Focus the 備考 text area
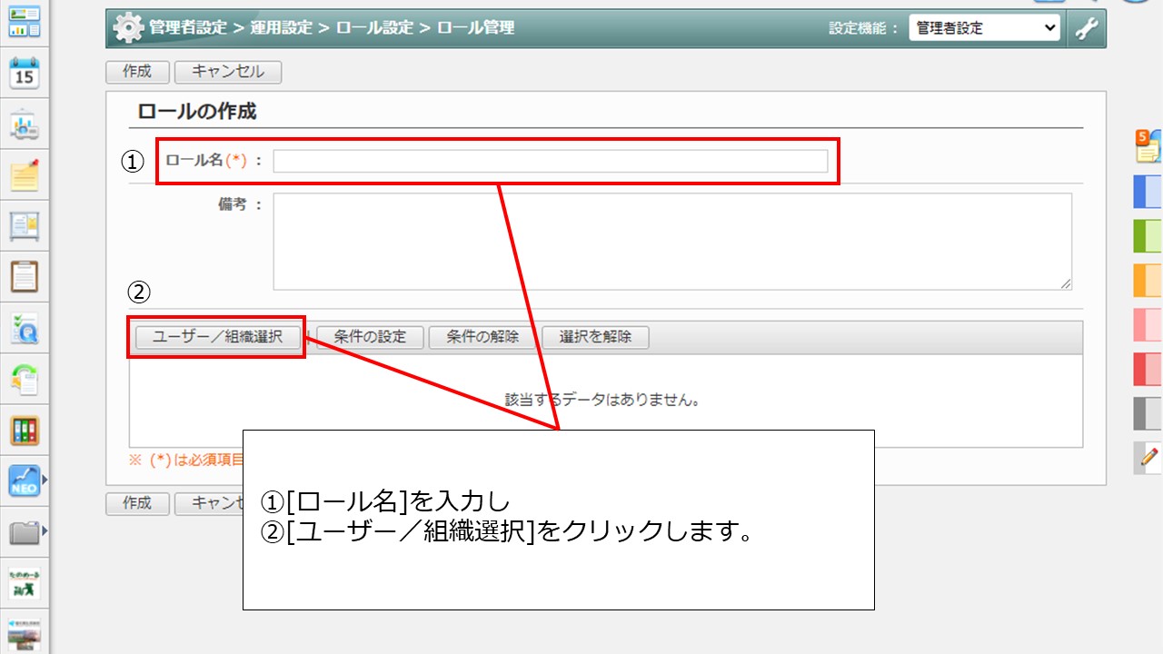 [672, 242]
